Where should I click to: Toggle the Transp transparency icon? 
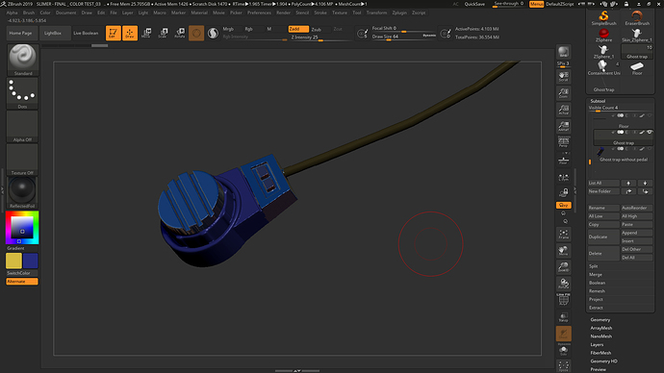coord(563,316)
